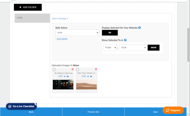Delete Phan Thiet Vietnam image via trash icon
190x116 pixels.
[x=96, y=69]
